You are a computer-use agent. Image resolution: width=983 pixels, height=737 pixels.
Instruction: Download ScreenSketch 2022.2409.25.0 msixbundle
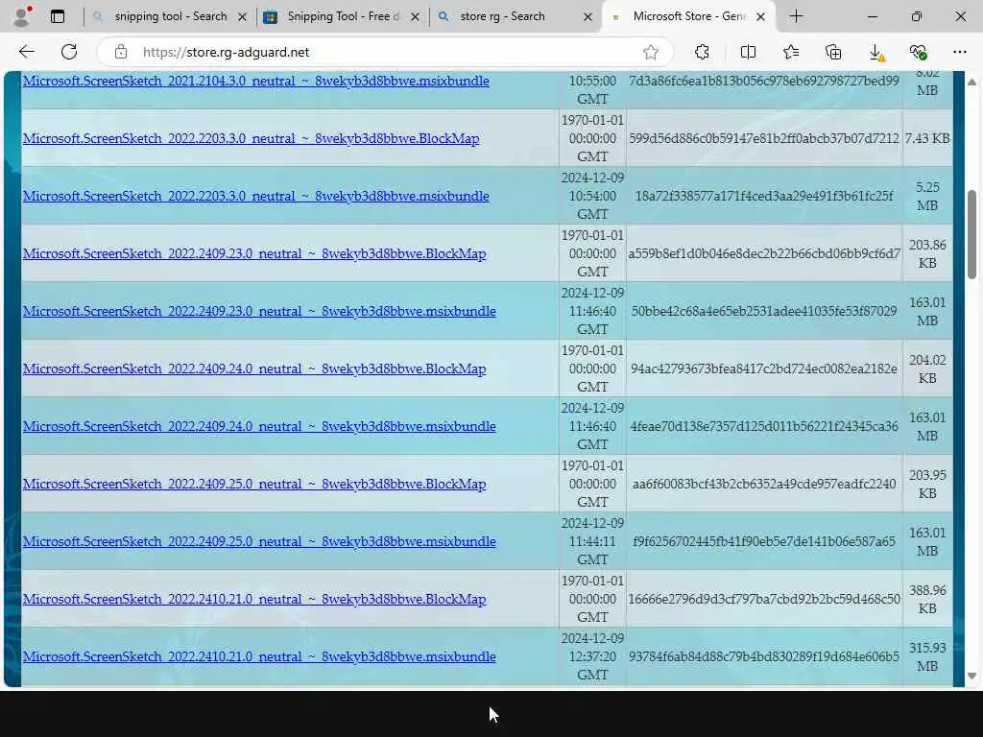[259, 541]
